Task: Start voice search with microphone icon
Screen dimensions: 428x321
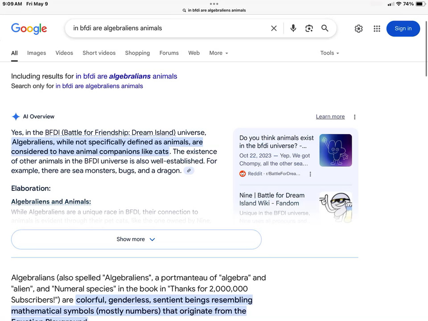Action: click(293, 29)
